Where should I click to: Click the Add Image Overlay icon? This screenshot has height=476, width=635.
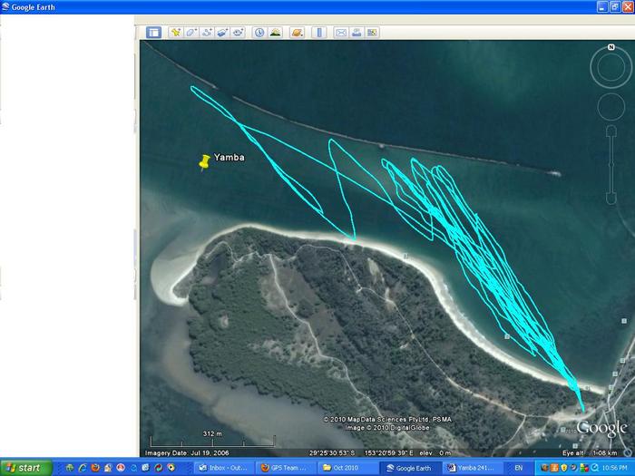click(223, 32)
